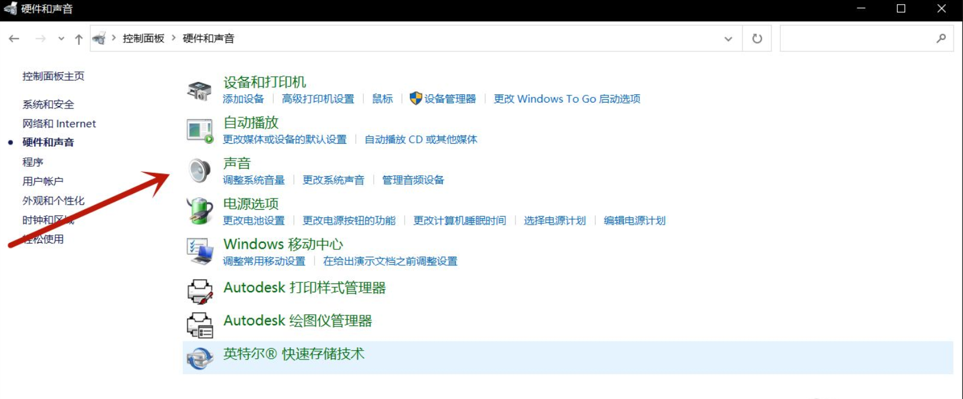Select 硬件和声音 in the sidebar
The image size is (963, 399).
(x=48, y=142)
